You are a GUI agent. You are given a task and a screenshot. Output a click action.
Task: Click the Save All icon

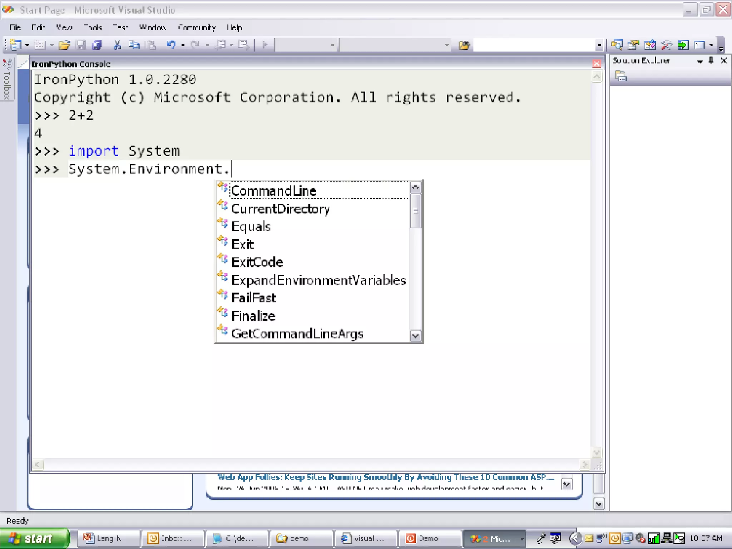point(97,45)
